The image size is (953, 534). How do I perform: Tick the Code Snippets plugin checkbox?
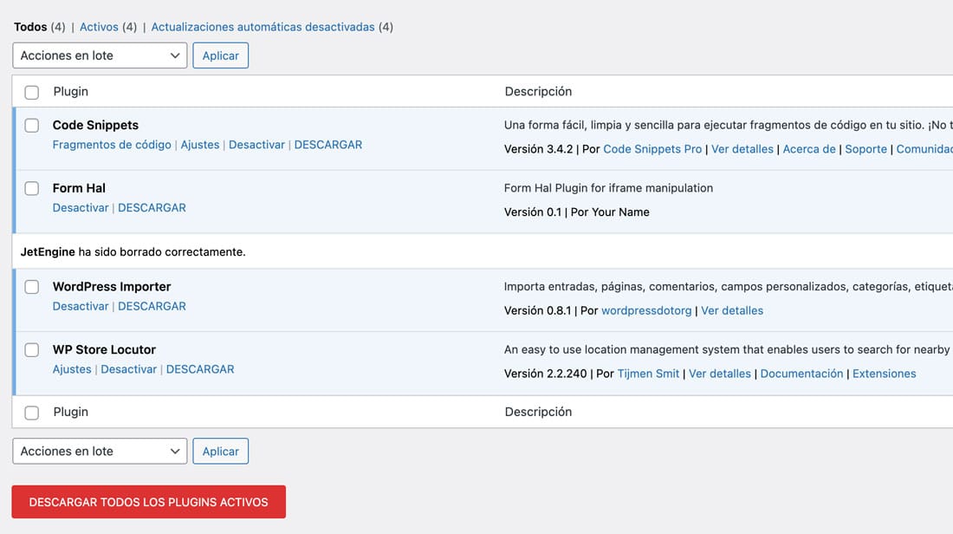pos(31,126)
